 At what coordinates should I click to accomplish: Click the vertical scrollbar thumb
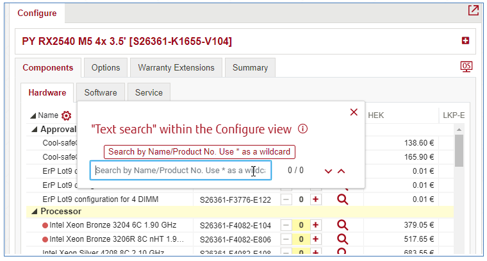click(459, 151)
